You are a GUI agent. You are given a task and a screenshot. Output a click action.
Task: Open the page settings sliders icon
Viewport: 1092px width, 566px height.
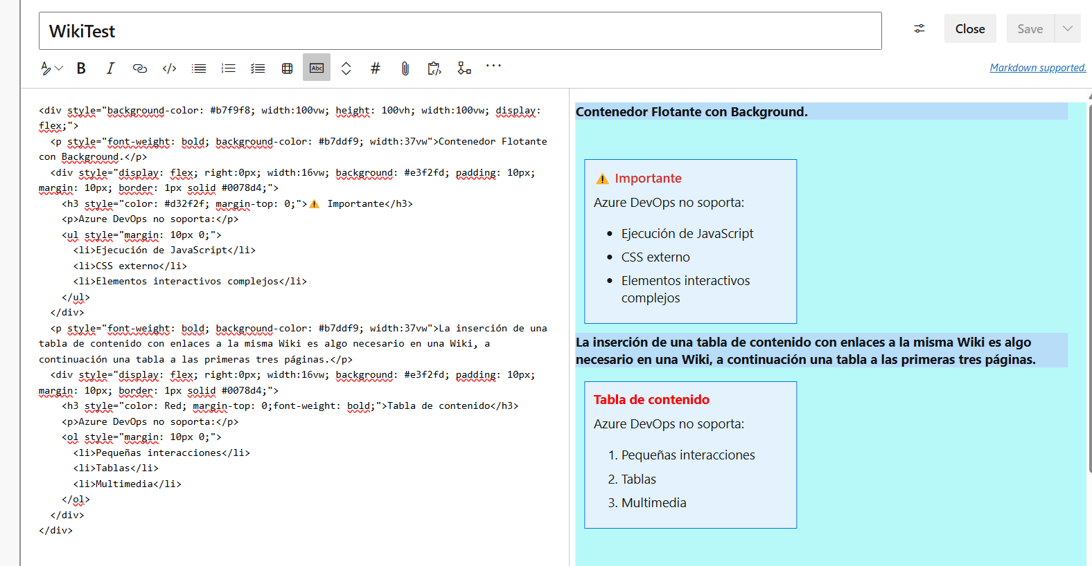click(919, 29)
